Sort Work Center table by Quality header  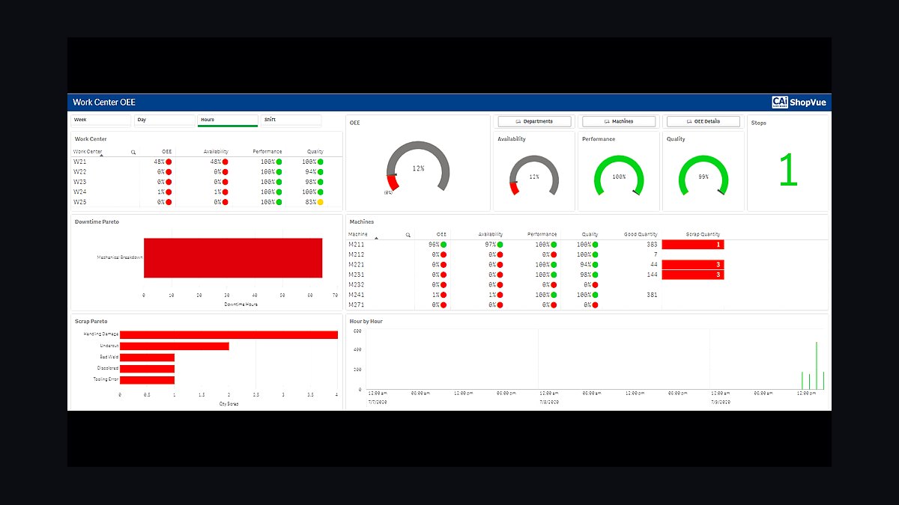coord(315,152)
